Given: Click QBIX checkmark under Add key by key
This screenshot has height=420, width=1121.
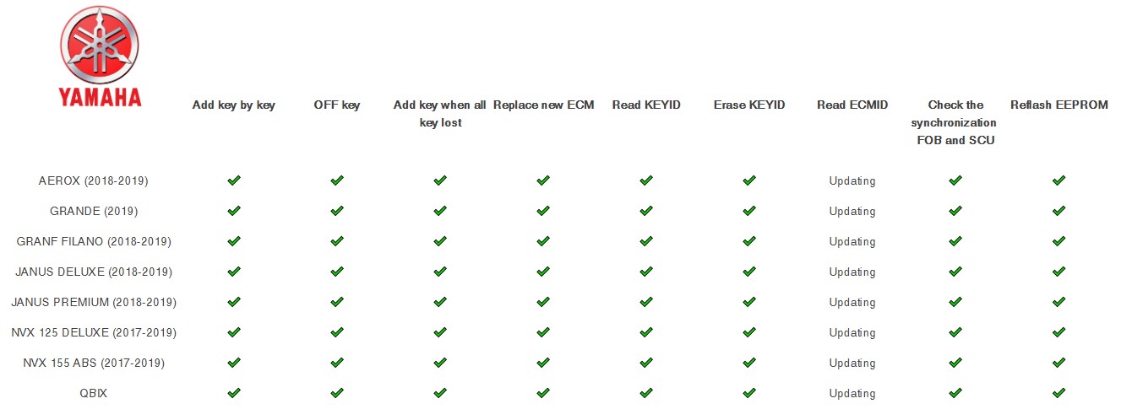Looking at the screenshot, I should pos(234,393).
